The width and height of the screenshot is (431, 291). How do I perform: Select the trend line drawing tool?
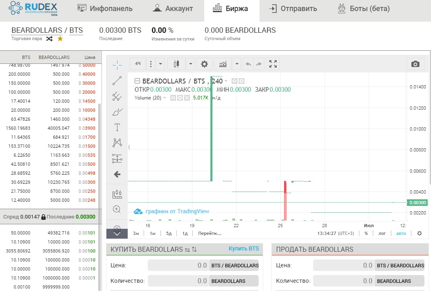[x=117, y=81]
